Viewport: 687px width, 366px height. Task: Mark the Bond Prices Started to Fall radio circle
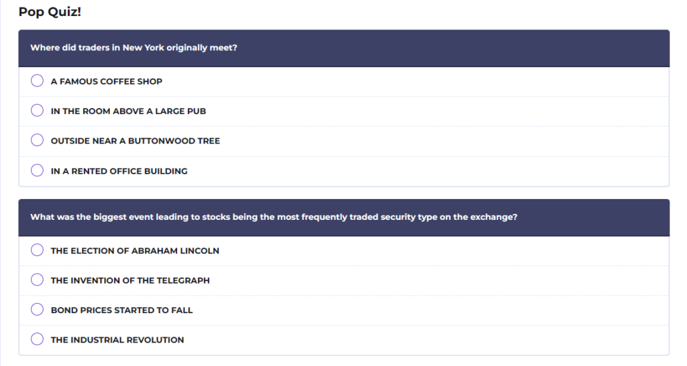point(38,310)
